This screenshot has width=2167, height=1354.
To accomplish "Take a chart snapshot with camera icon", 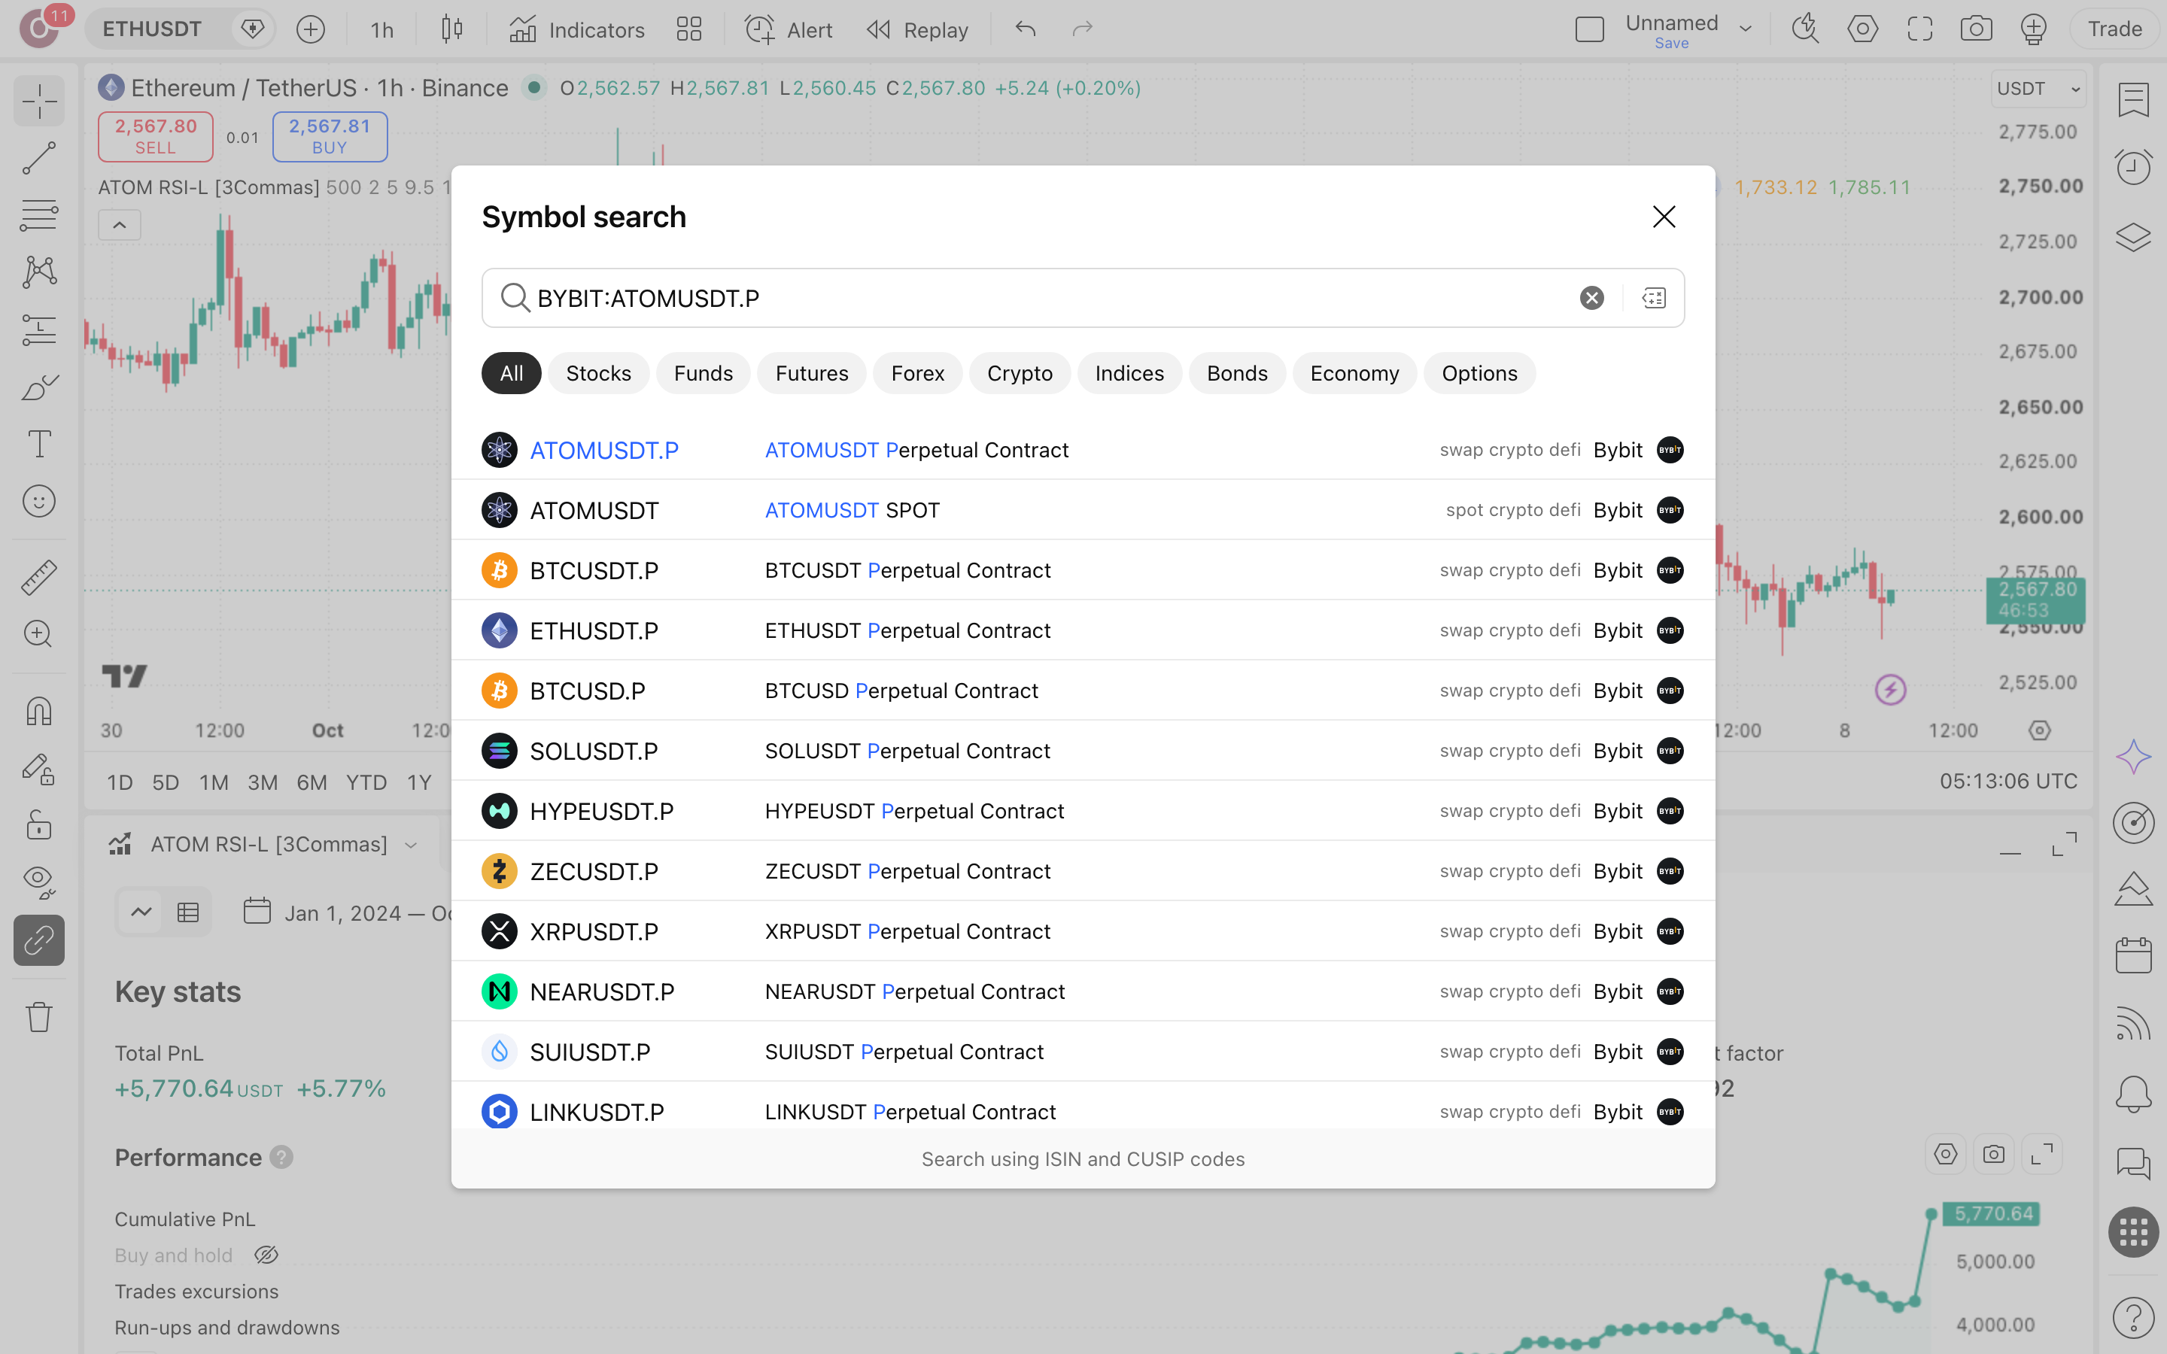I will (1975, 29).
